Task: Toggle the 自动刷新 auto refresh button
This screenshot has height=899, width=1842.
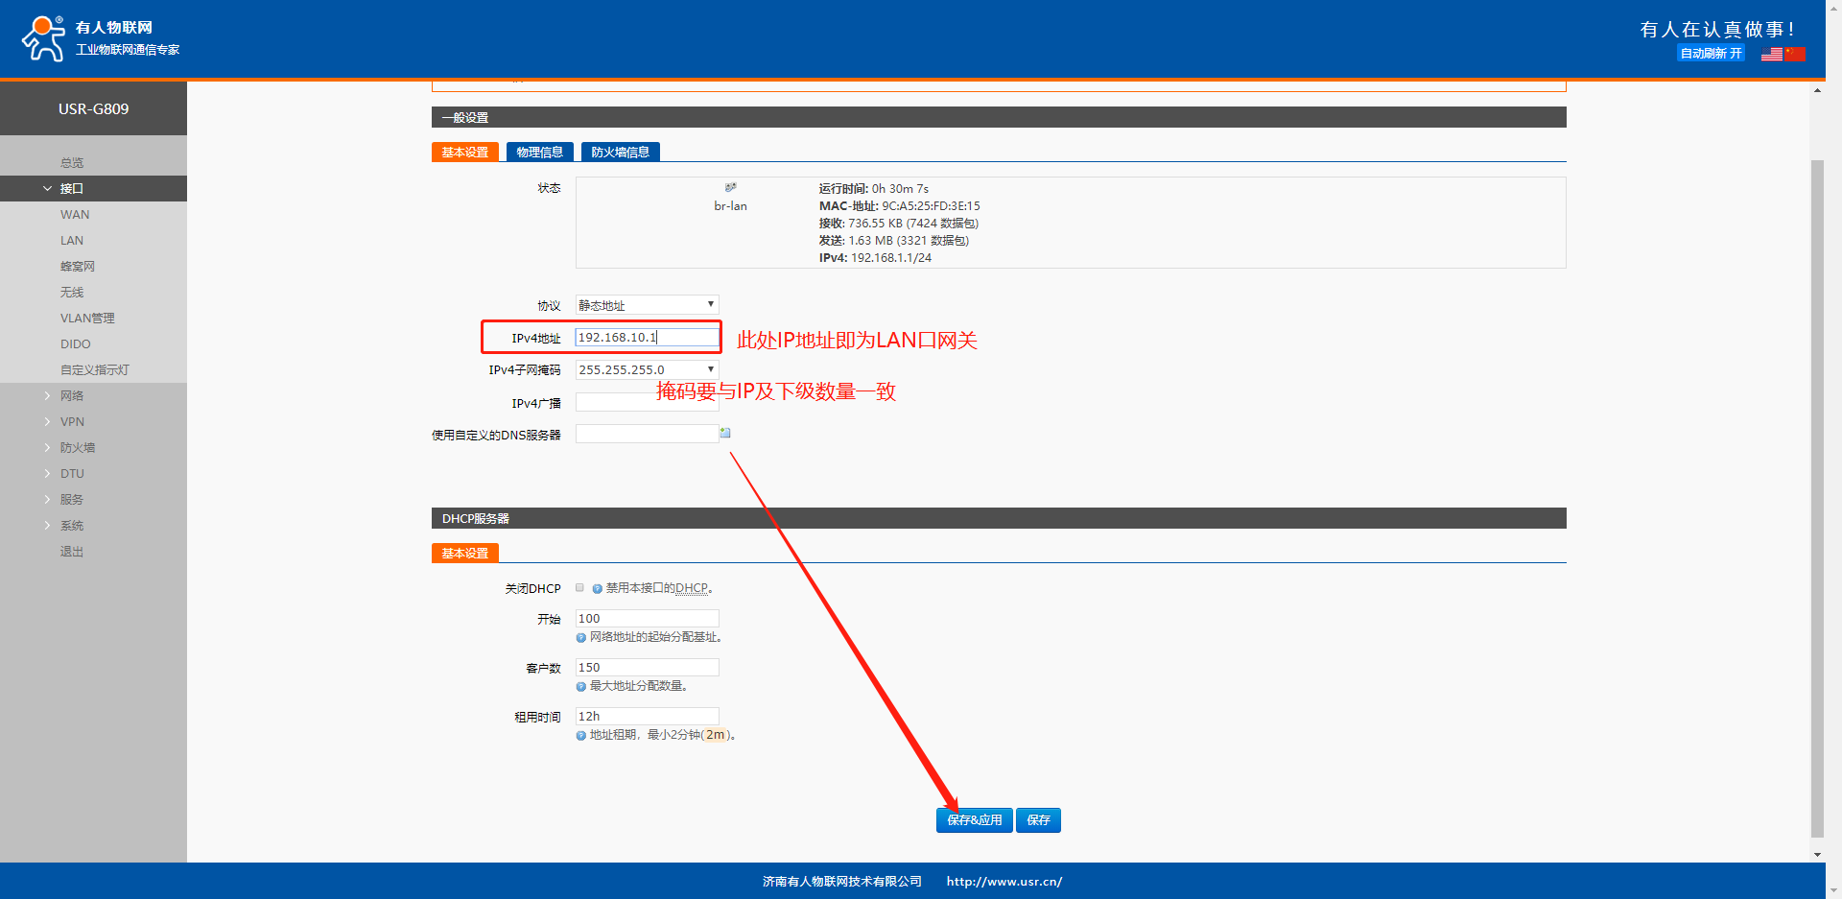Action: click(1711, 54)
